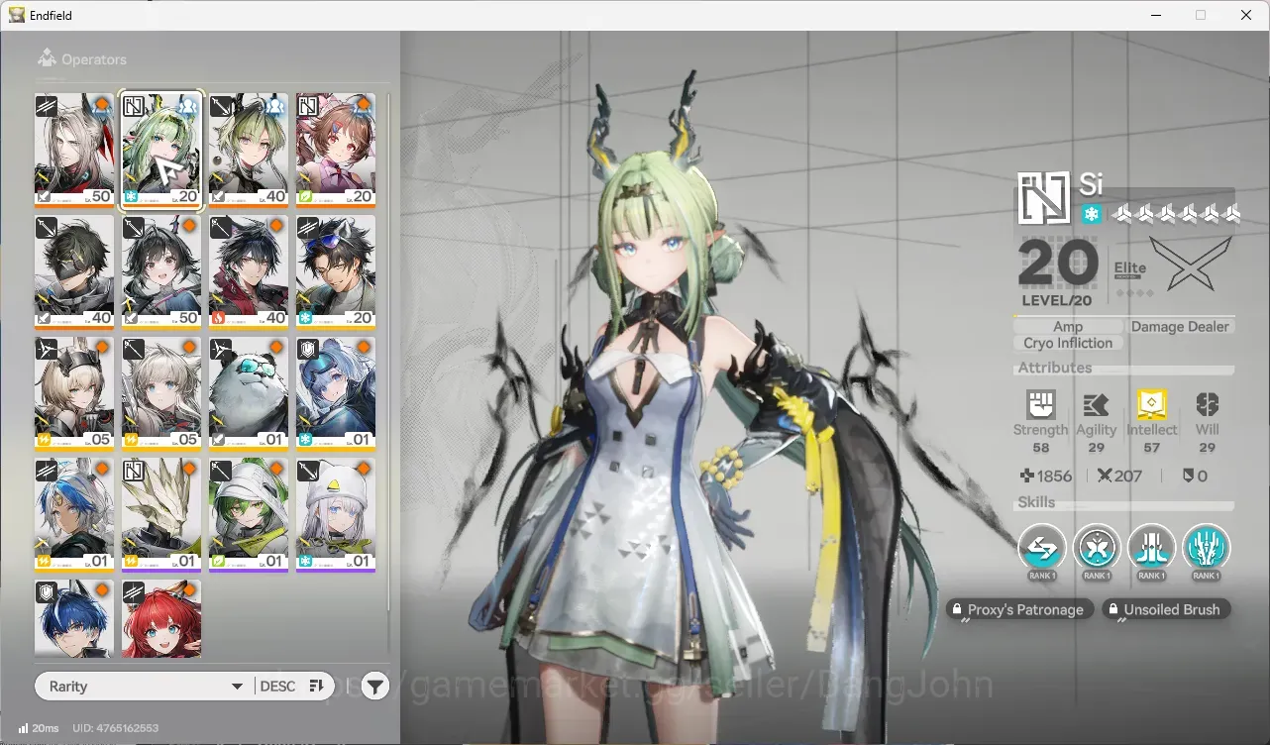Click the HP cross icon beside 1856
Screen dimensions: 1270x745
tap(1026, 477)
